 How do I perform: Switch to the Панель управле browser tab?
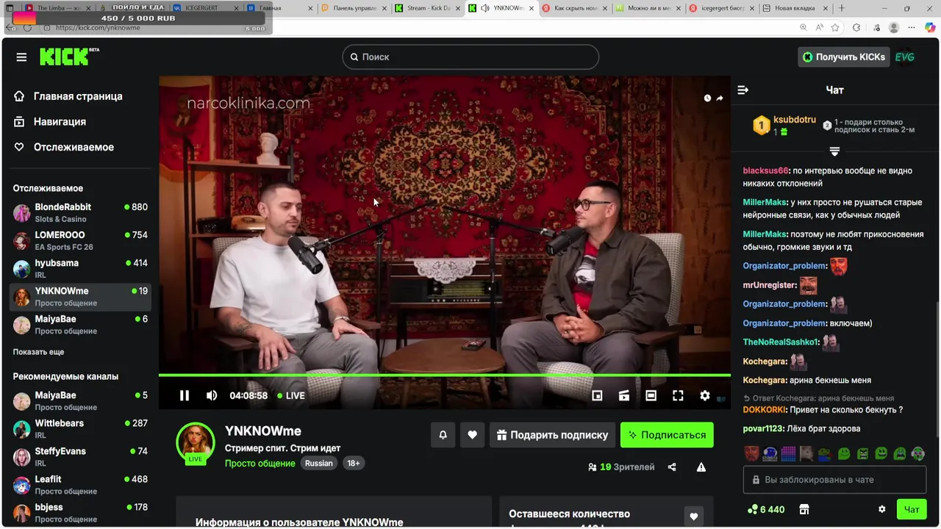354,8
